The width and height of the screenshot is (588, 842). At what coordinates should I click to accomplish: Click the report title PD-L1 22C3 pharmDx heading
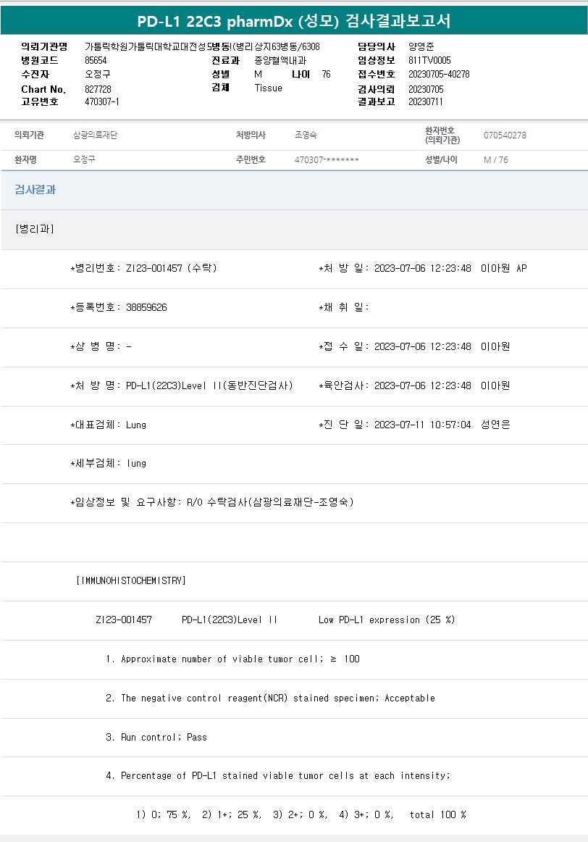pyautogui.click(x=294, y=21)
